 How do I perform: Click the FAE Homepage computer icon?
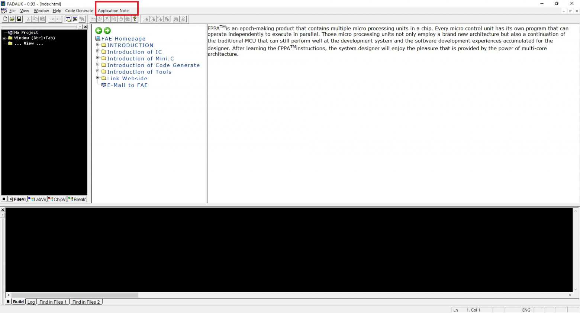pos(98,38)
